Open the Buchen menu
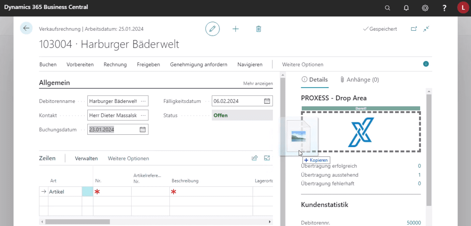 click(x=48, y=65)
